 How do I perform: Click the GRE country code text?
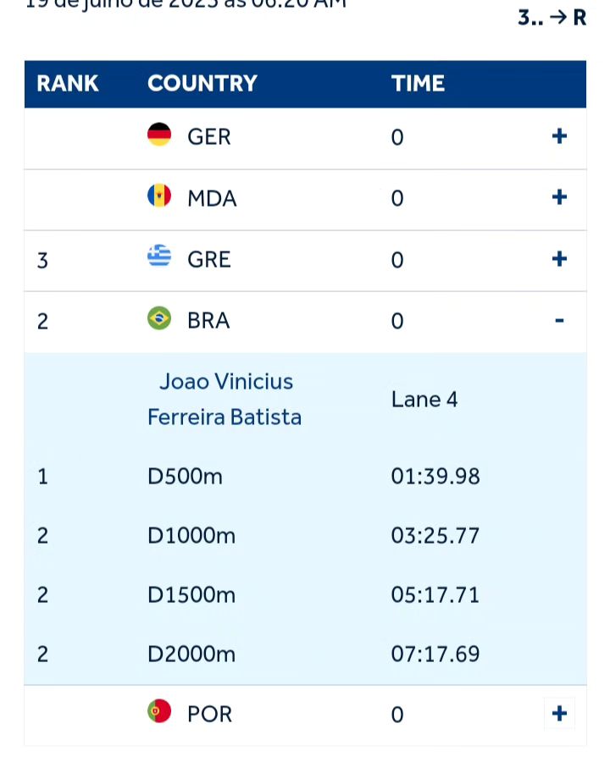click(208, 259)
